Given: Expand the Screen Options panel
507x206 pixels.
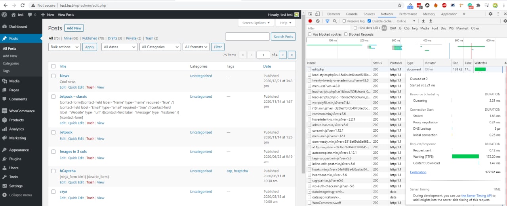Looking at the screenshot, I should tap(256, 23).
